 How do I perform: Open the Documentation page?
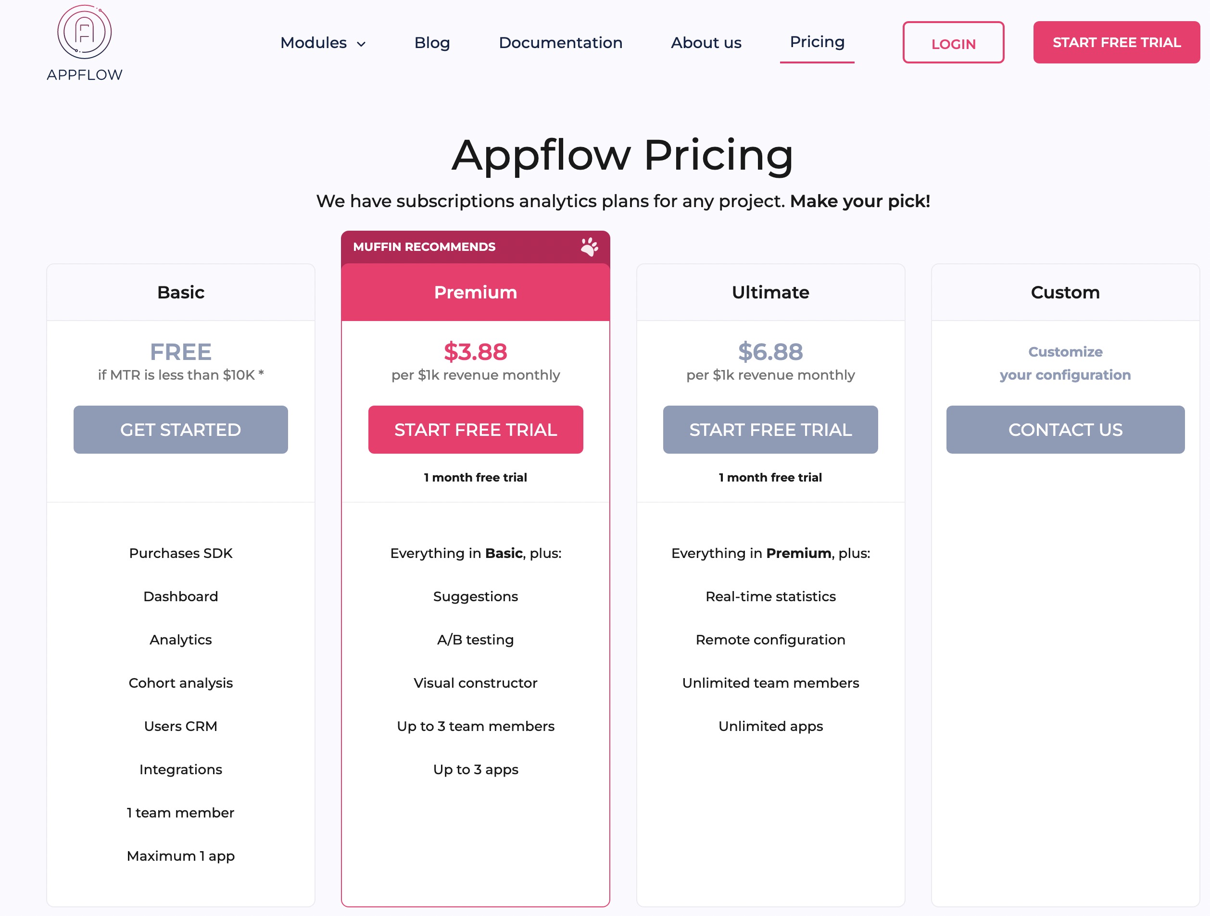(560, 43)
